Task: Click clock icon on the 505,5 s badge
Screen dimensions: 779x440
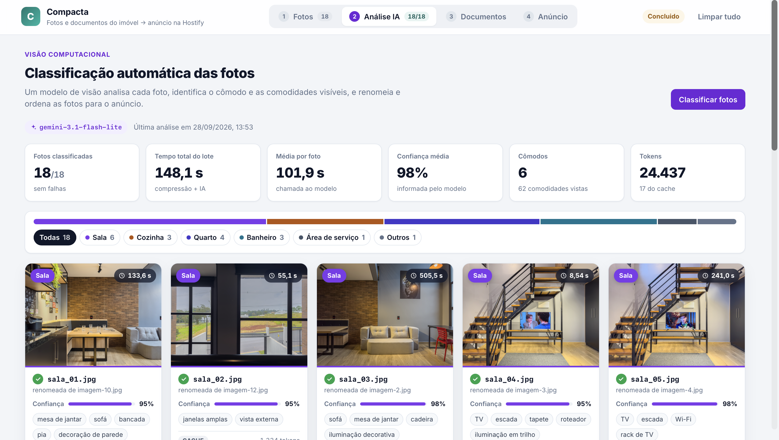Action: [414, 276]
